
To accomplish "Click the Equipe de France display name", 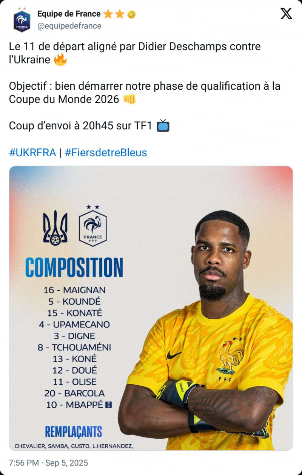I will coord(69,14).
